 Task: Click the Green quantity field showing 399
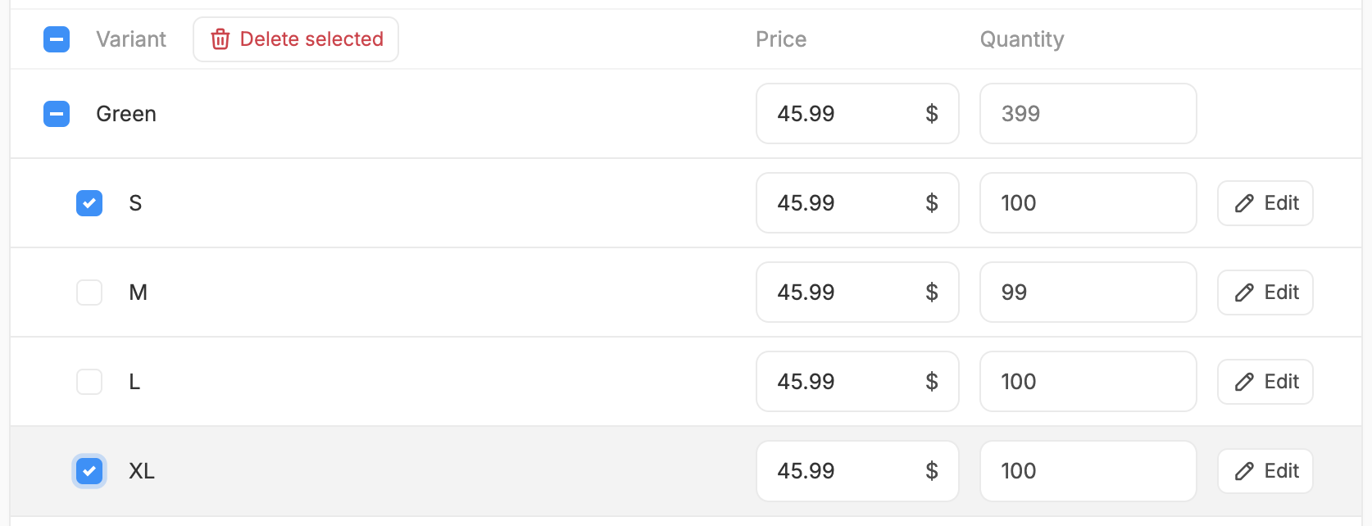(1088, 114)
